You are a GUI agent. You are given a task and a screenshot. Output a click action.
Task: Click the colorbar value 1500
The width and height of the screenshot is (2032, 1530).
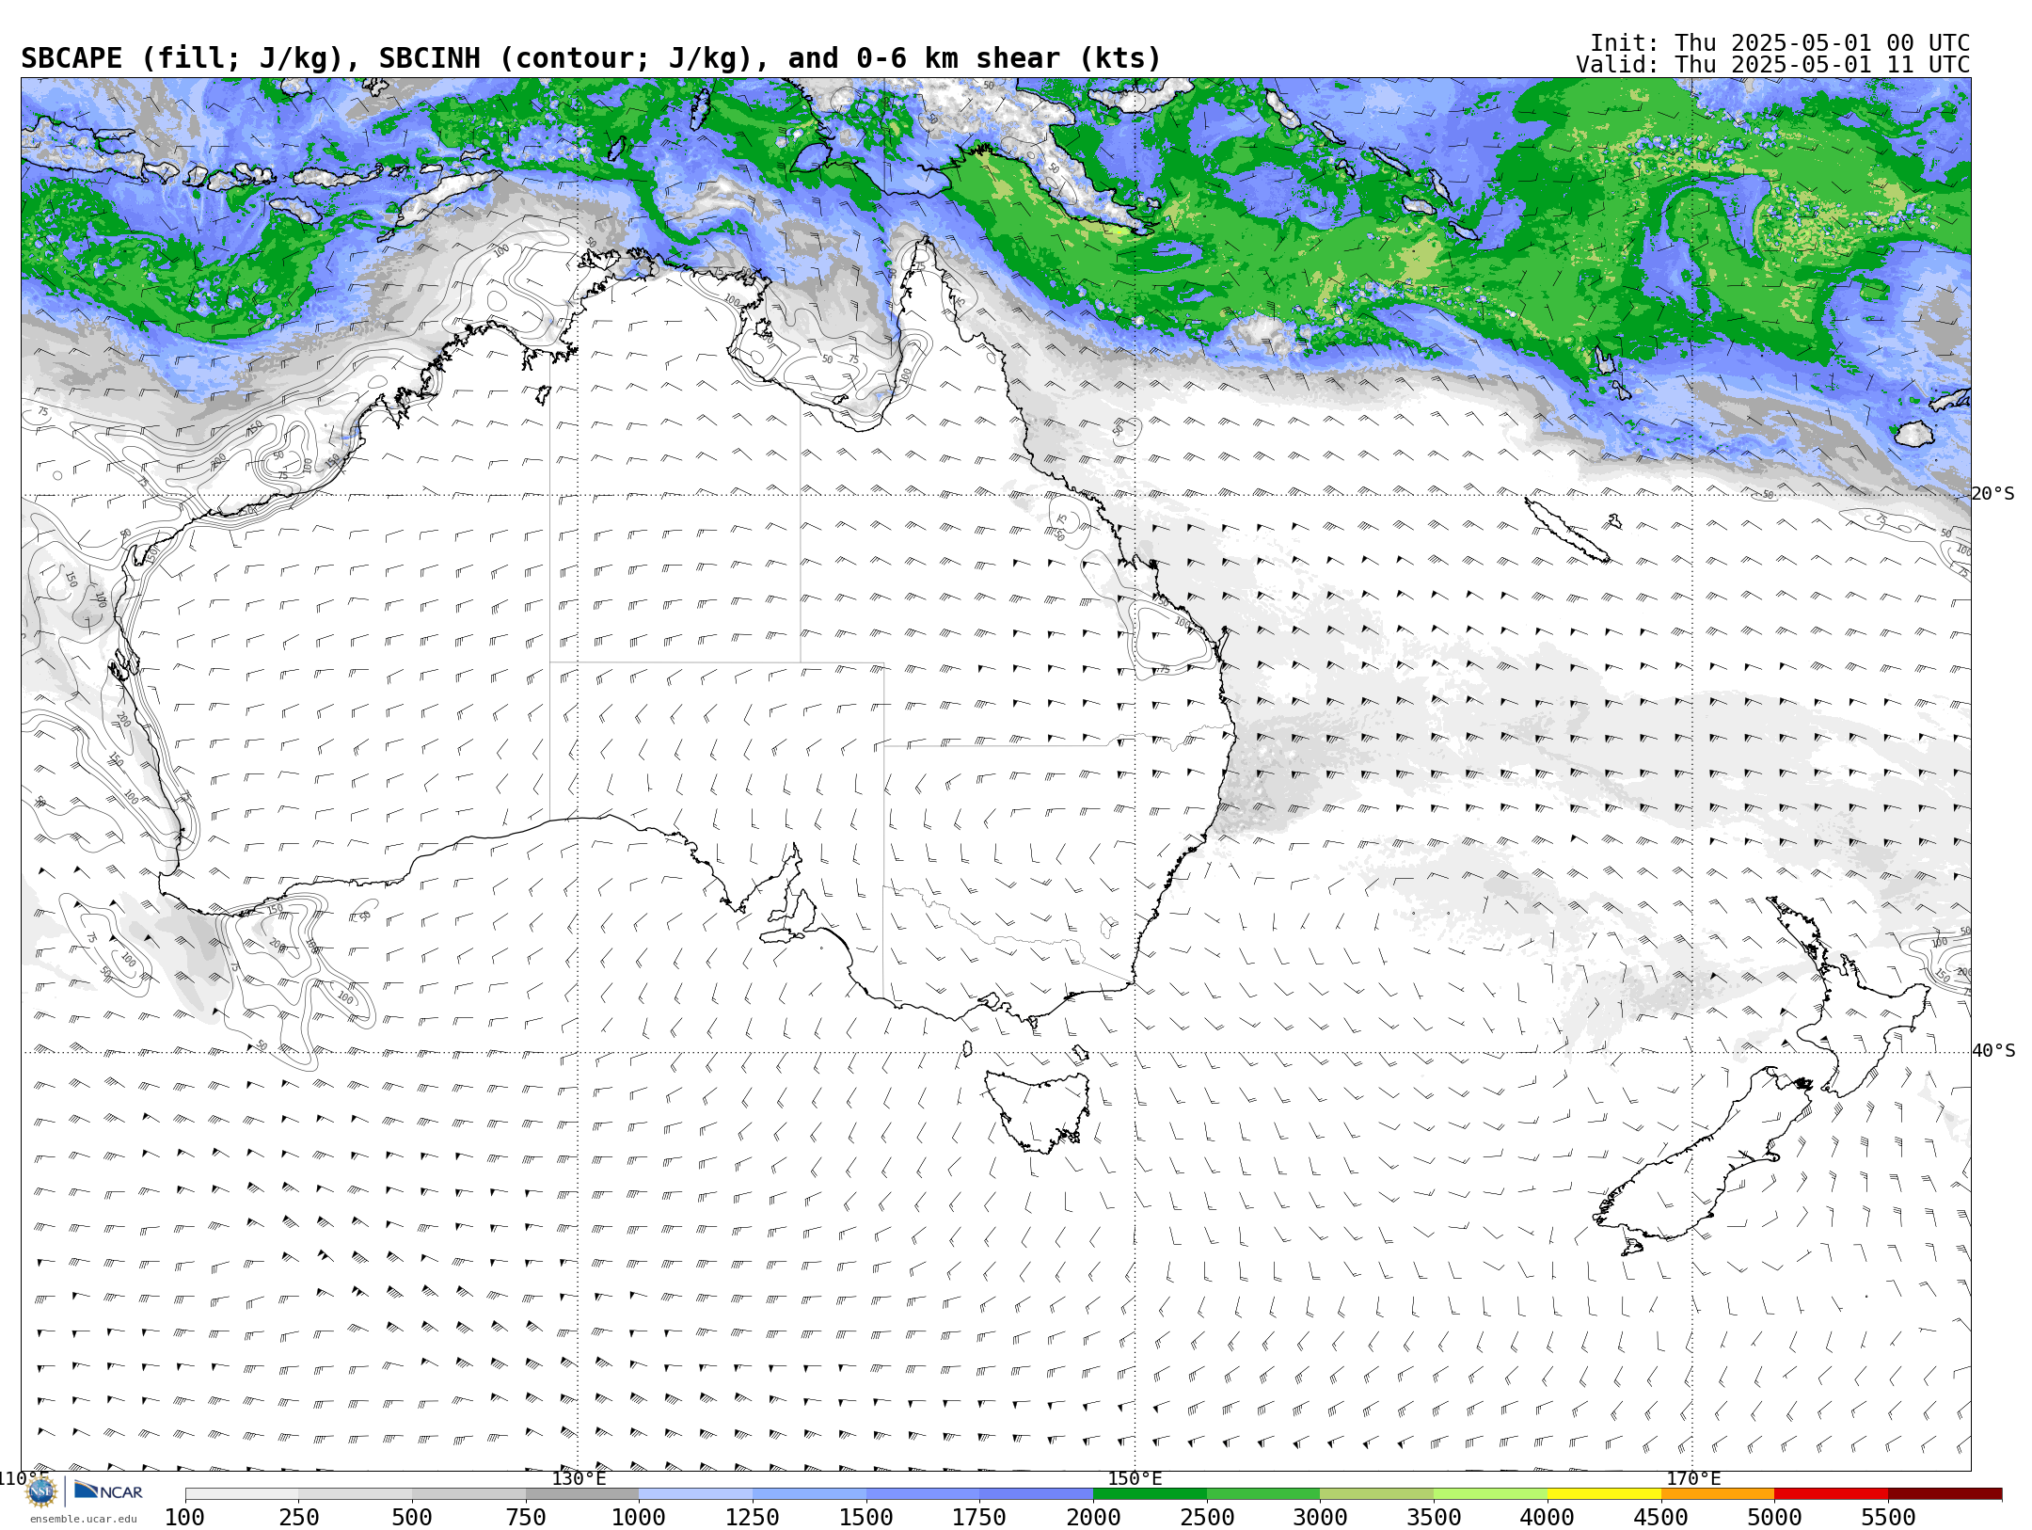(866, 1517)
